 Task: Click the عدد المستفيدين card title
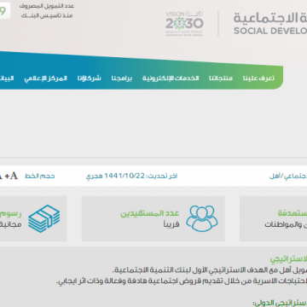(x=150, y=213)
